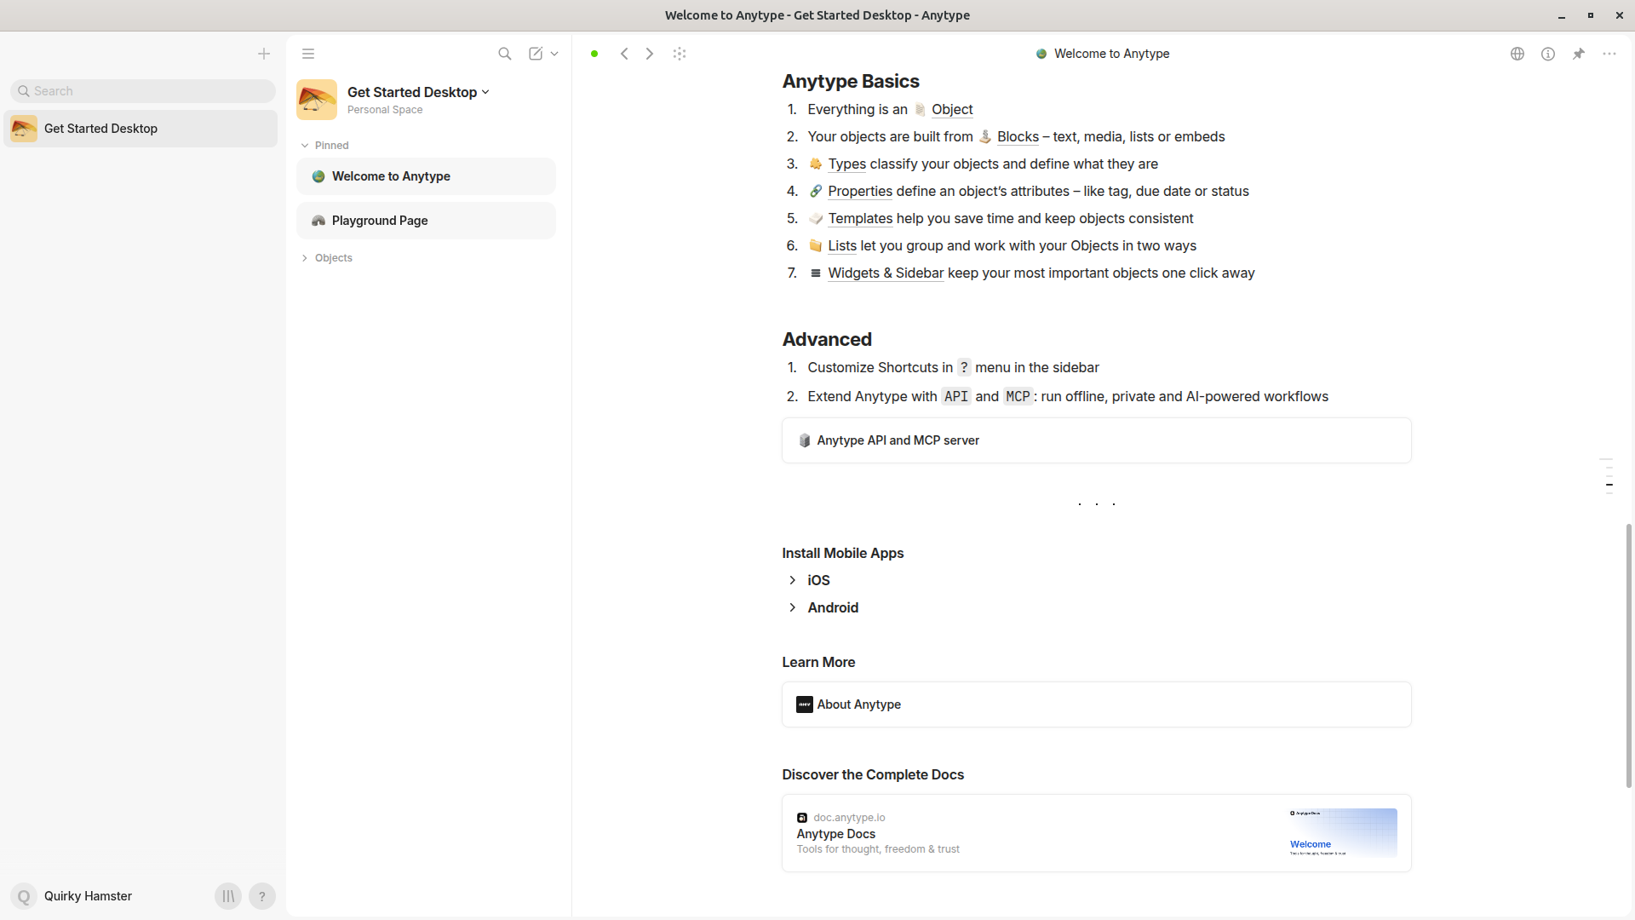Open Welcome to Anytype pinned page
The image size is (1635, 920).
426,176
